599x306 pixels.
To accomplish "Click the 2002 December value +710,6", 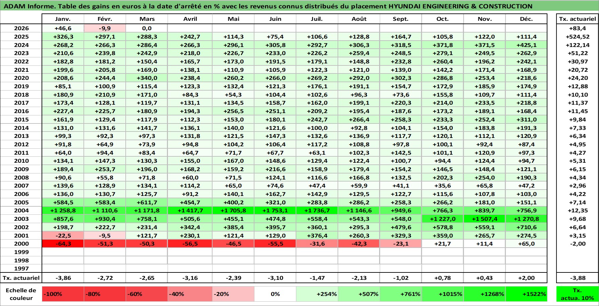I will [526, 227].
